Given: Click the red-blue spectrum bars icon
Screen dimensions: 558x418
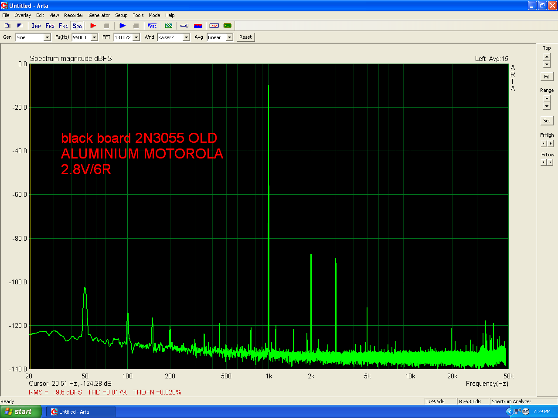Looking at the screenshot, I should click(x=198, y=26).
